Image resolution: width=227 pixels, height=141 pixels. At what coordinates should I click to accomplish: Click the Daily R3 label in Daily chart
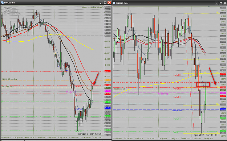pos(177,75)
